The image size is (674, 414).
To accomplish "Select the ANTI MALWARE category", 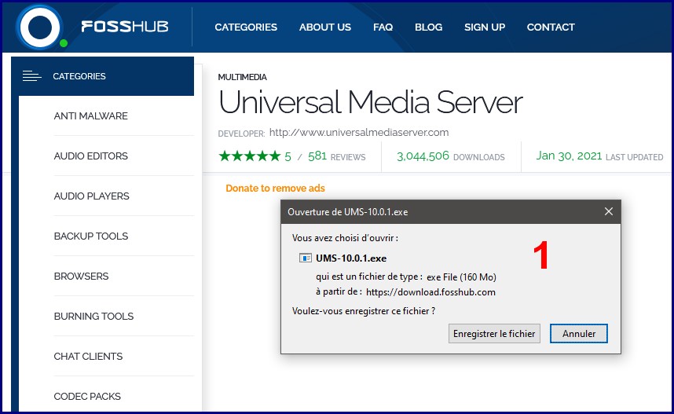I will [x=90, y=116].
